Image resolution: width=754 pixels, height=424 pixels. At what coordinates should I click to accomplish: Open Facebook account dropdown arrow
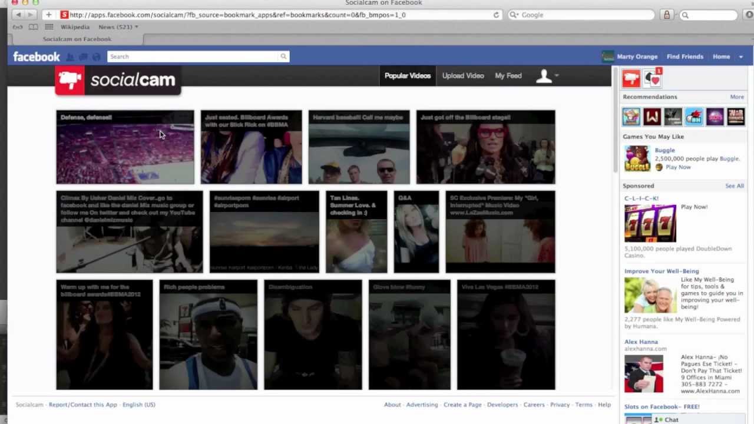tap(741, 57)
